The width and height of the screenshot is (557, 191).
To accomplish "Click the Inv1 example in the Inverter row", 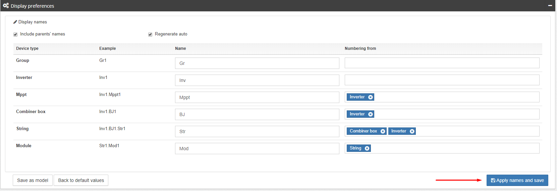I will (x=103, y=78).
